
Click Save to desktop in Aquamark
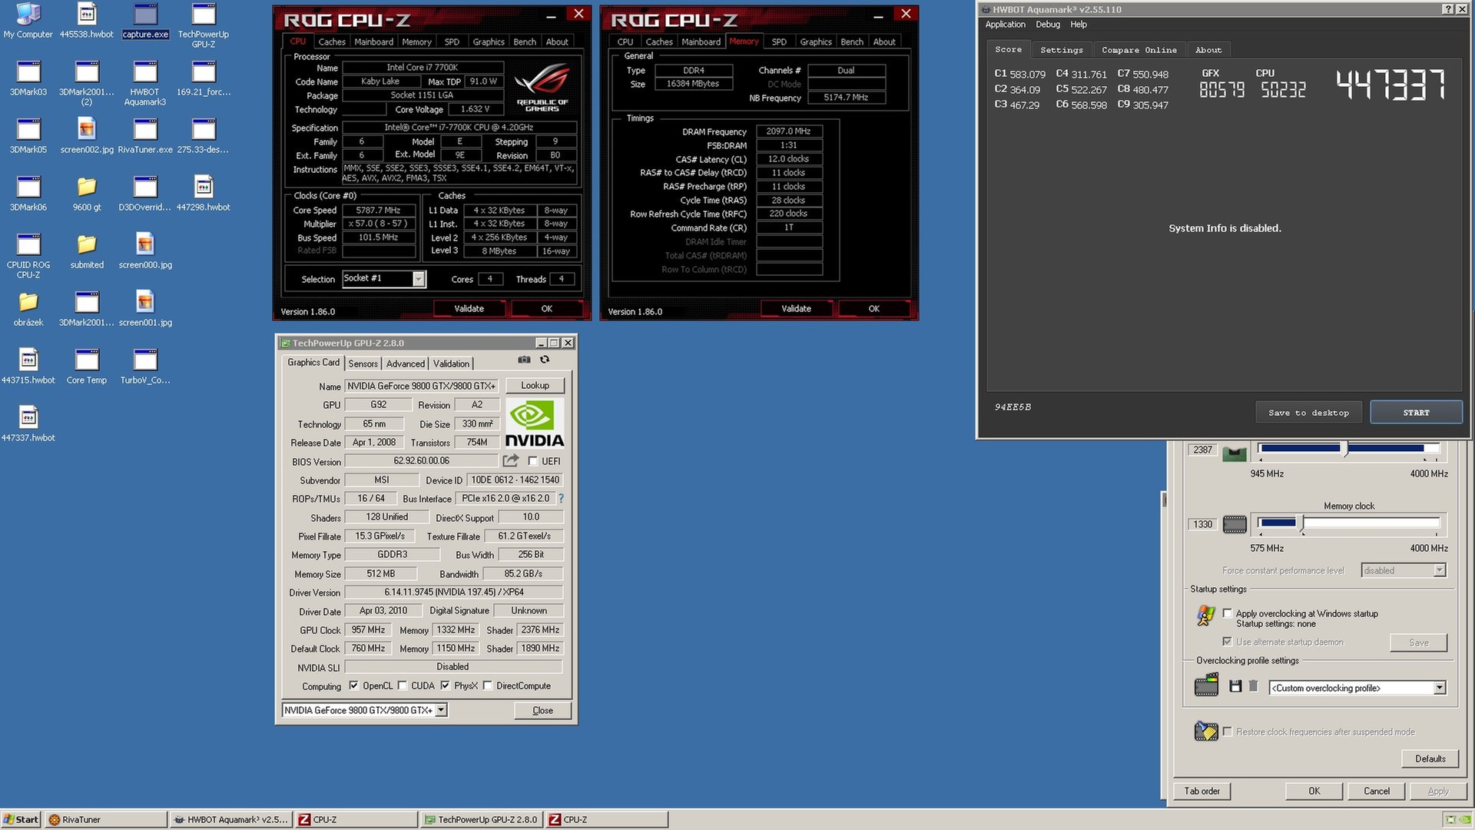tap(1309, 413)
